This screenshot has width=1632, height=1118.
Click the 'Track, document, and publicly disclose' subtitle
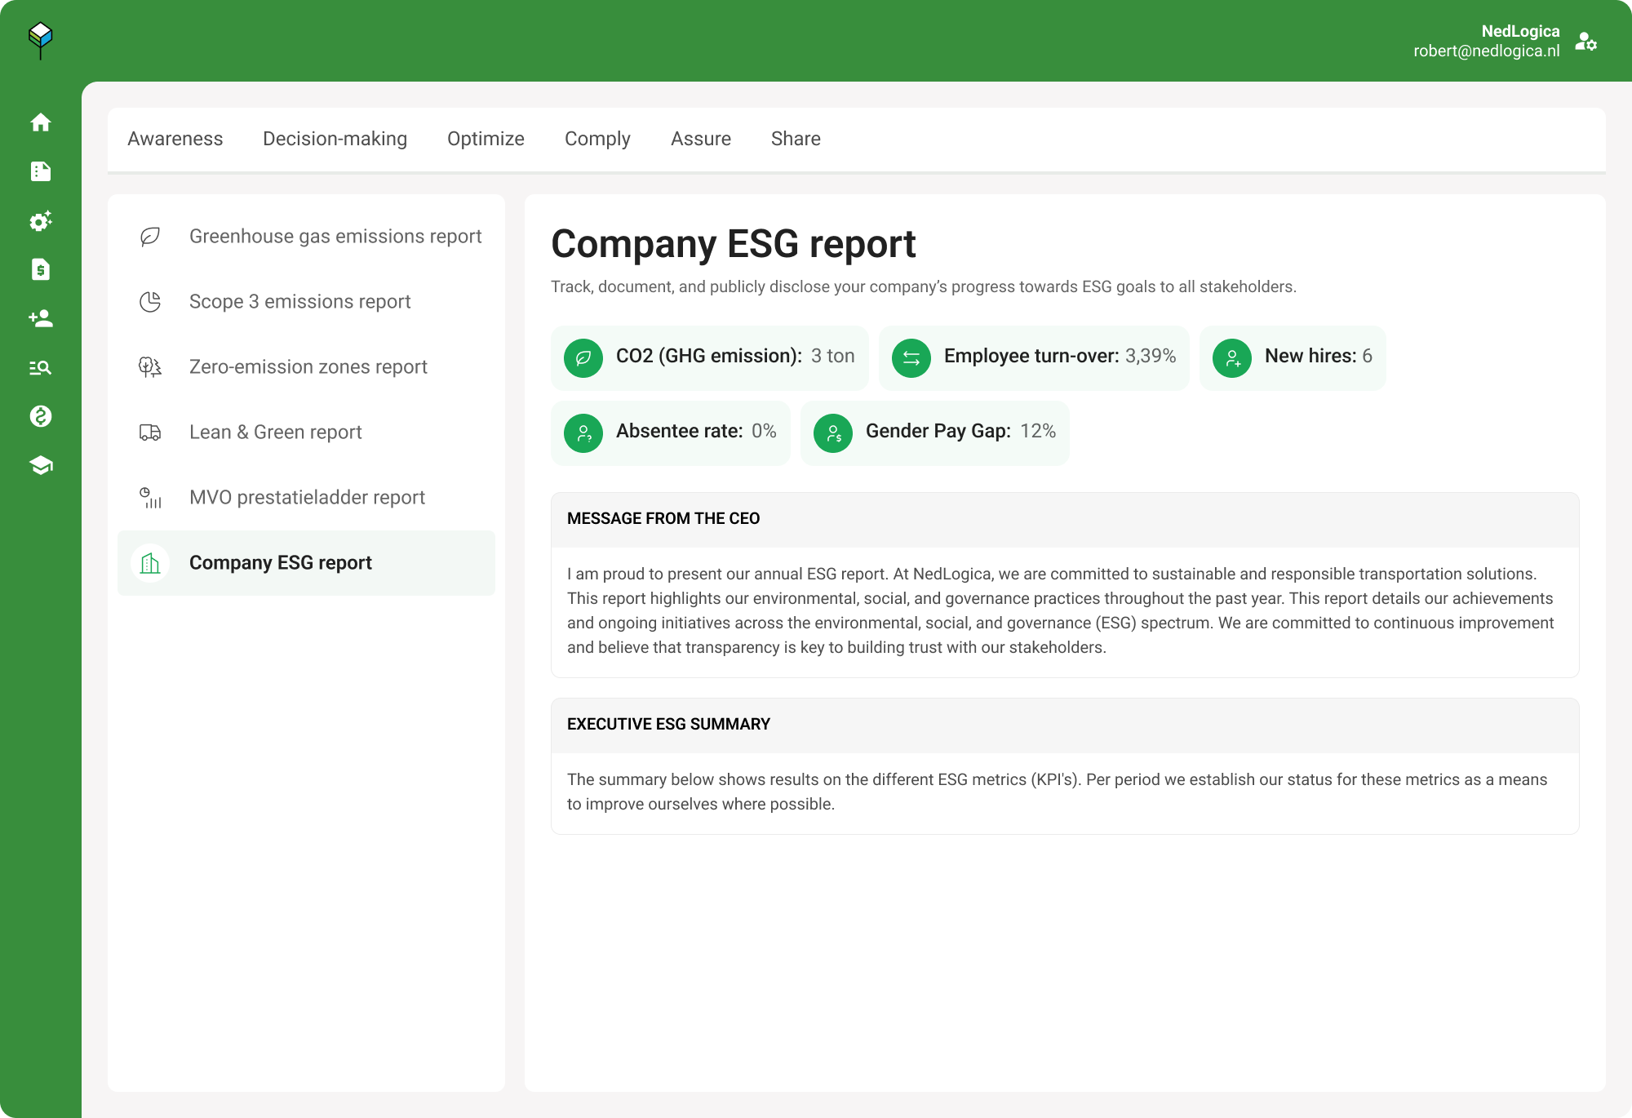[x=923, y=287]
